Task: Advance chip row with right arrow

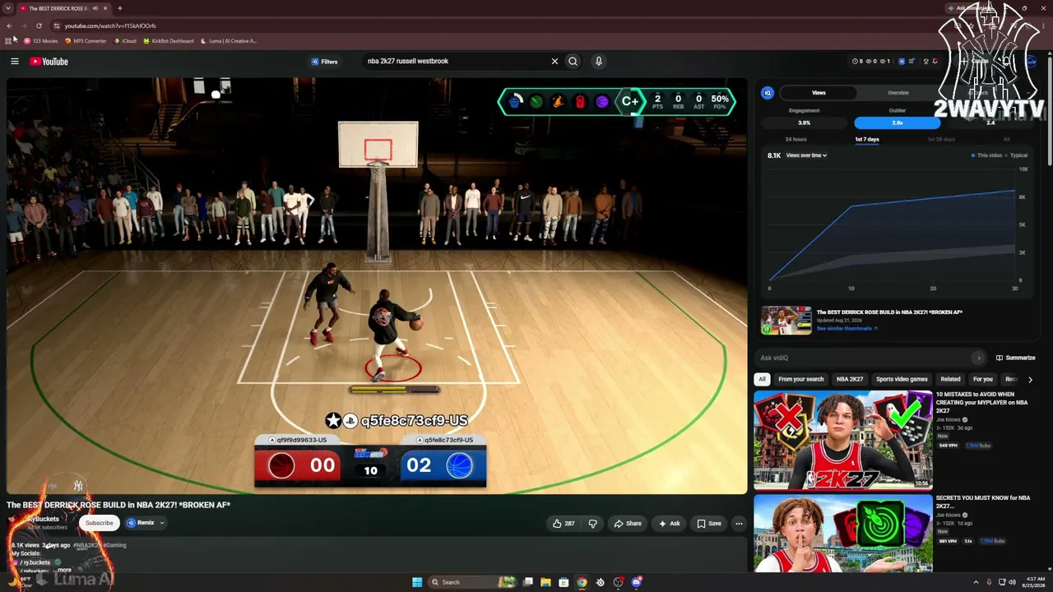Action: [x=1030, y=379]
